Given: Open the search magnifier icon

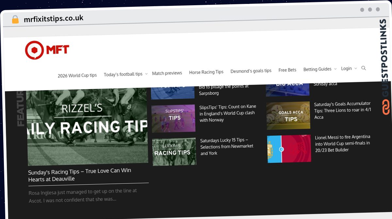Looking at the screenshot, I should pos(364,68).
